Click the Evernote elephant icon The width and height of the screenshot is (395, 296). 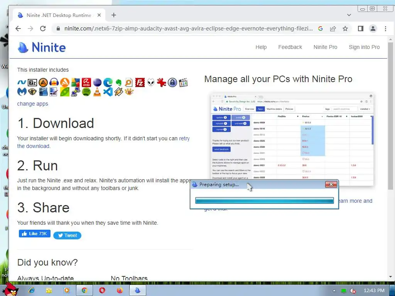(x=118, y=82)
